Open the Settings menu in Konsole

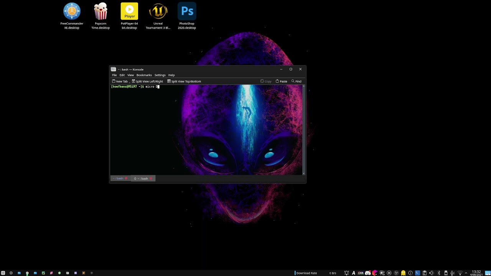click(x=160, y=75)
